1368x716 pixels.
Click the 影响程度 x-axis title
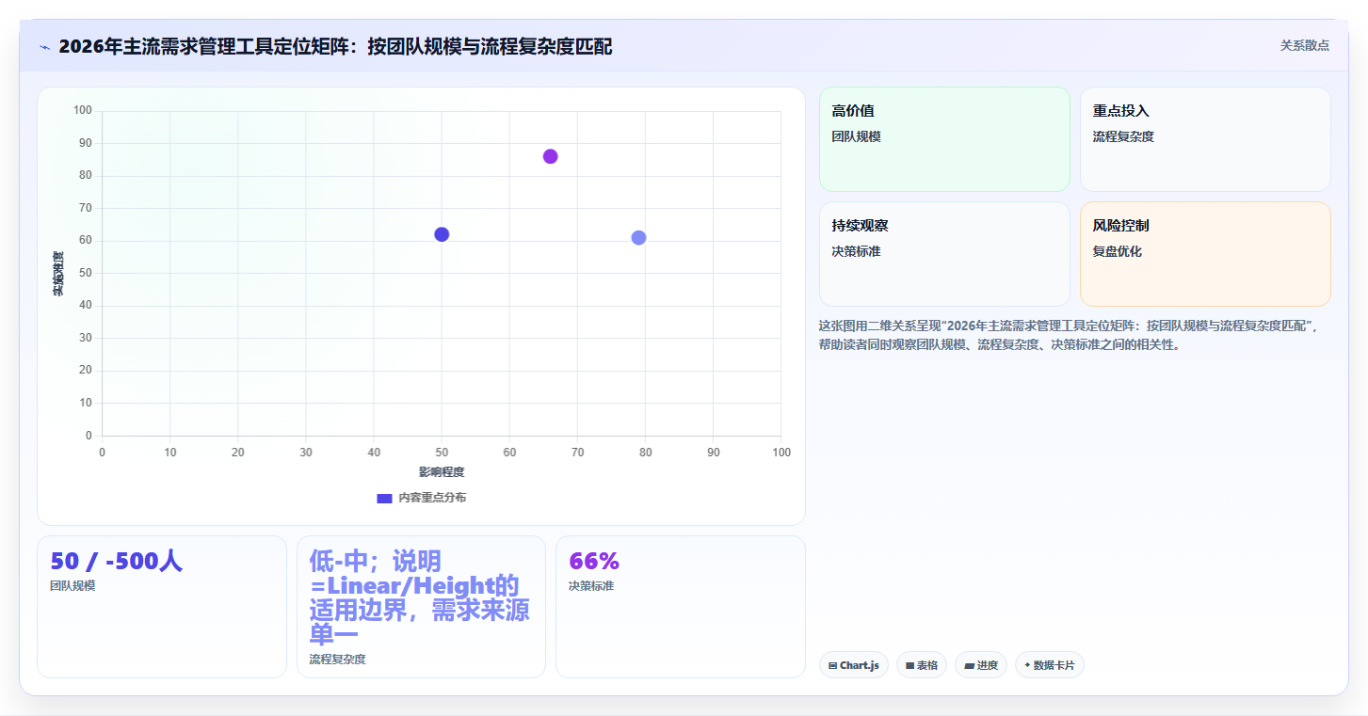[x=442, y=471]
